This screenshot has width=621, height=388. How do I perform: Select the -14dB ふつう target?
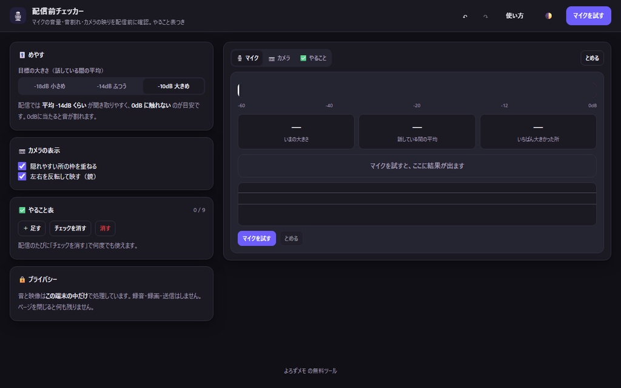pos(112,86)
